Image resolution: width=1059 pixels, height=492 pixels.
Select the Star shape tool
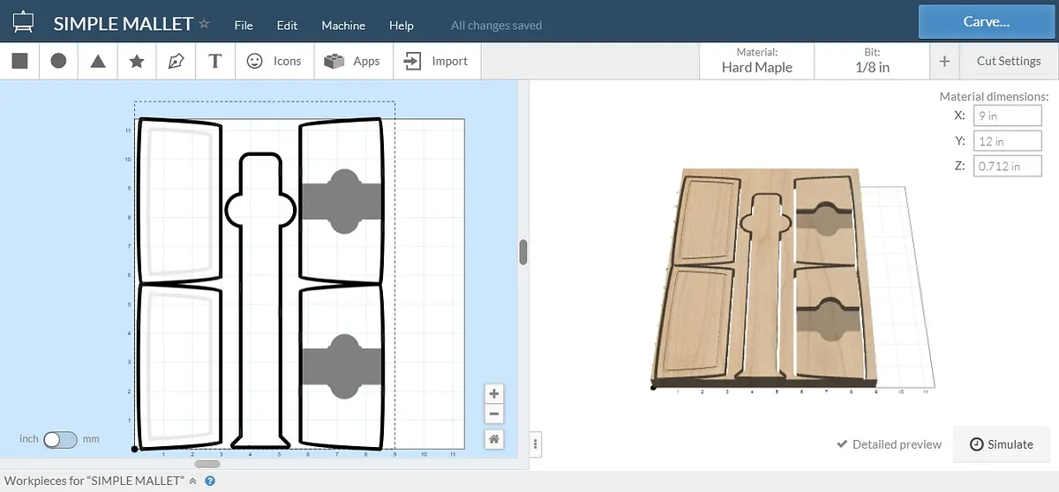tap(137, 61)
